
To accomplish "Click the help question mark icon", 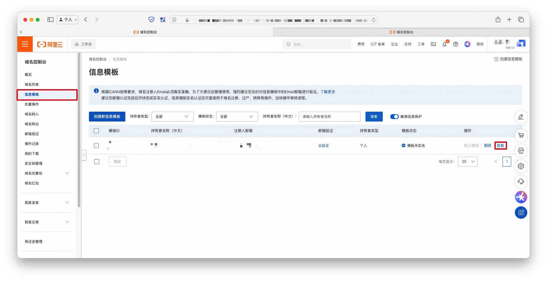I will point(455,44).
